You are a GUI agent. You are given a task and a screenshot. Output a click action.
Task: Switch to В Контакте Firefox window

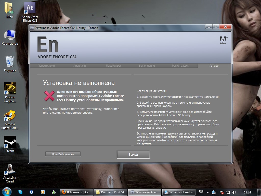tap(76, 192)
